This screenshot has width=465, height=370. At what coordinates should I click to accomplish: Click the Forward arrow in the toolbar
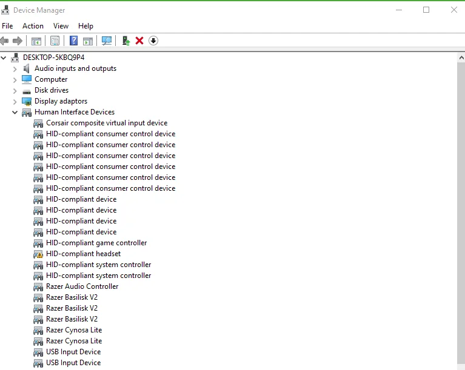click(x=18, y=41)
